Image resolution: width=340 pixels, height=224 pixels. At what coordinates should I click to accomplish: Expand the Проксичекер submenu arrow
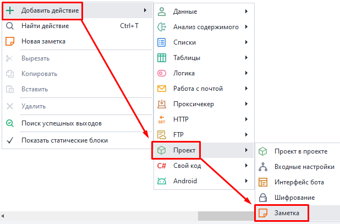246,104
